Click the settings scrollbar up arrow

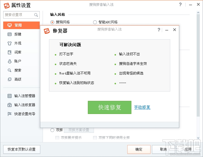198,12
